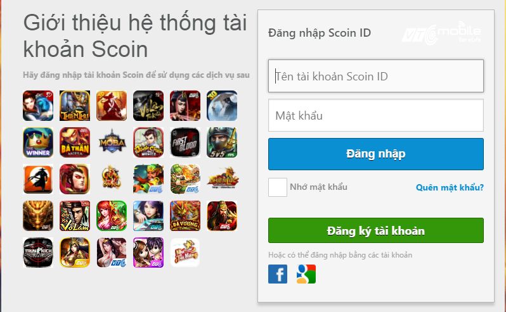Tick the Nhớ mật khẩu checkbox
Screen dimensions: 506x312
click(278, 187)
